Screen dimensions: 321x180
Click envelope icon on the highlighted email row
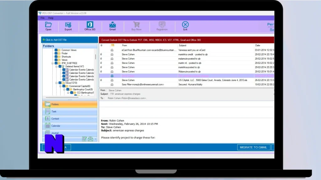point(112,76)
